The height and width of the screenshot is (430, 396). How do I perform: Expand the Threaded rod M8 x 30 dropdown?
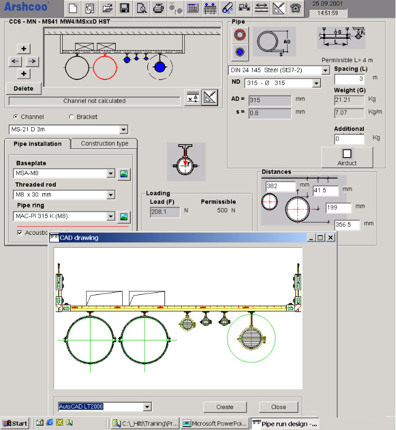[111, 195]
